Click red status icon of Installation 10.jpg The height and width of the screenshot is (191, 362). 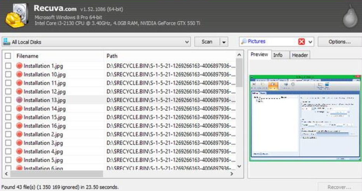[19, 74]
